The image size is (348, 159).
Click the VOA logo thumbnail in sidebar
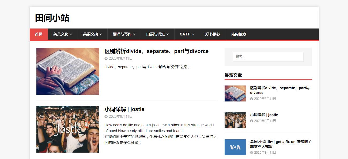(x=235, y=147)
